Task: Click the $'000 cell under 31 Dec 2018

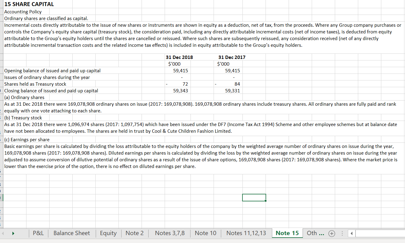Action: tap(175, 64)
